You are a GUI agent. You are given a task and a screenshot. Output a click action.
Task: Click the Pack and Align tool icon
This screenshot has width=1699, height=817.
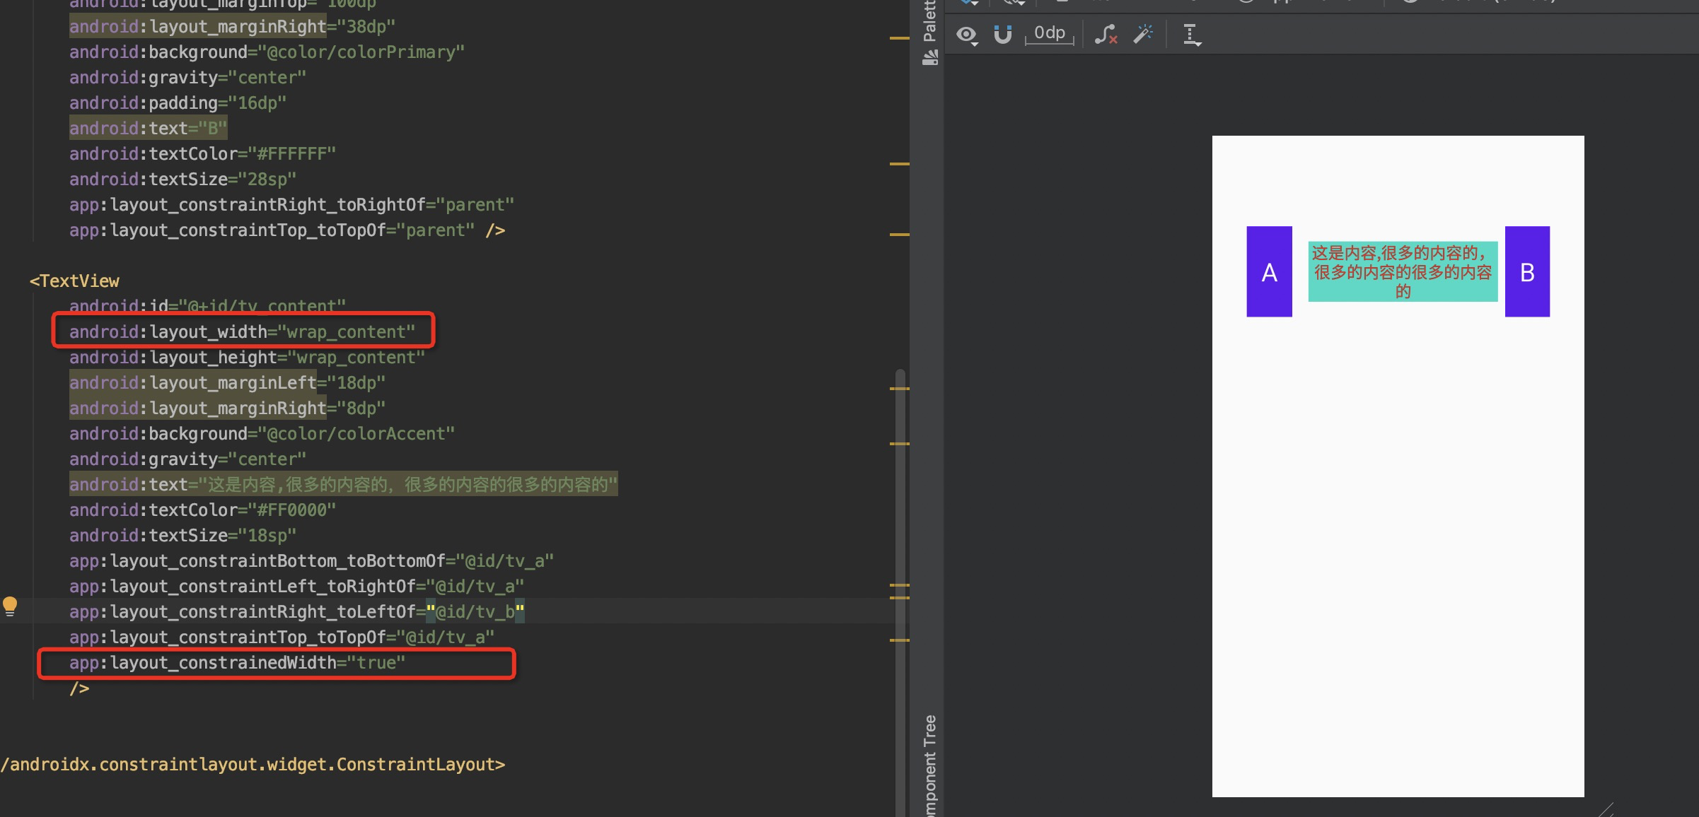1191,34
